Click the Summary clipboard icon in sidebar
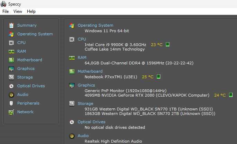Image resolution: width=237 pixels, height=144 pixels. pos(11,25)
